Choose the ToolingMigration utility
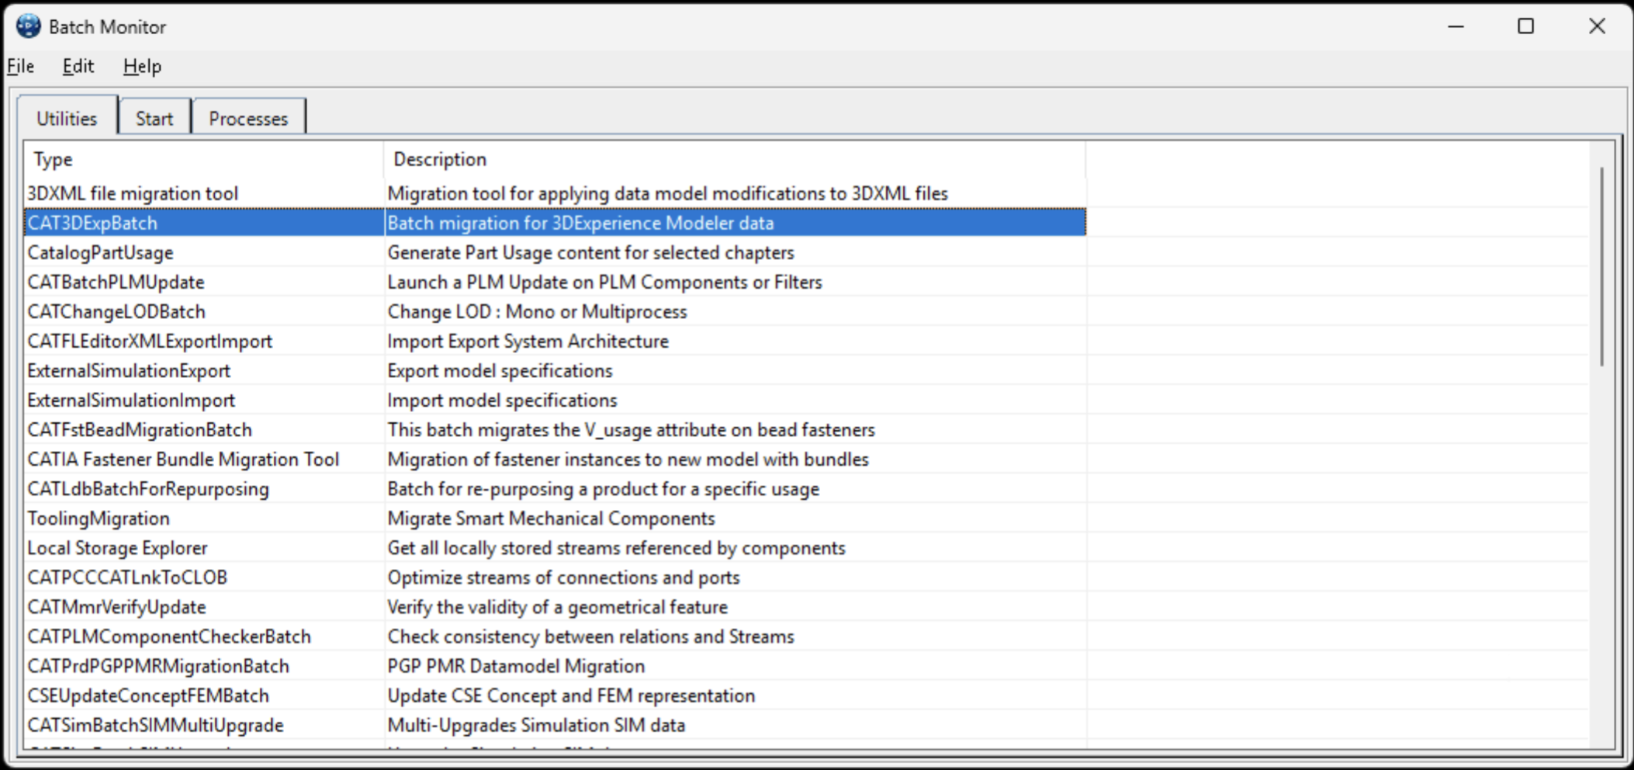Screen dimensions: 1634x770 [x=99, y=519]
